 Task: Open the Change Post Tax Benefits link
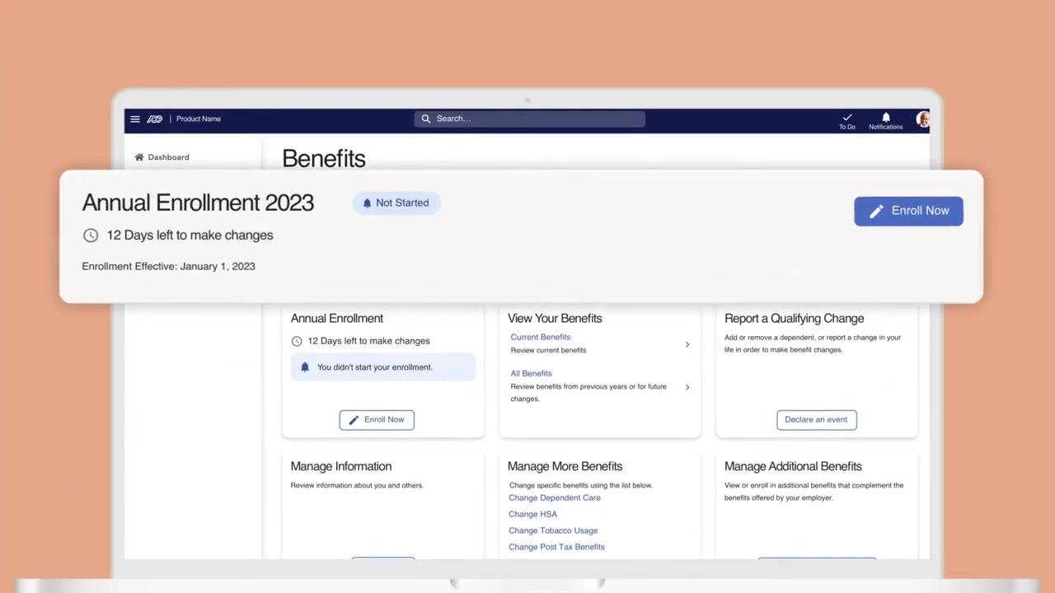(556, 547)
